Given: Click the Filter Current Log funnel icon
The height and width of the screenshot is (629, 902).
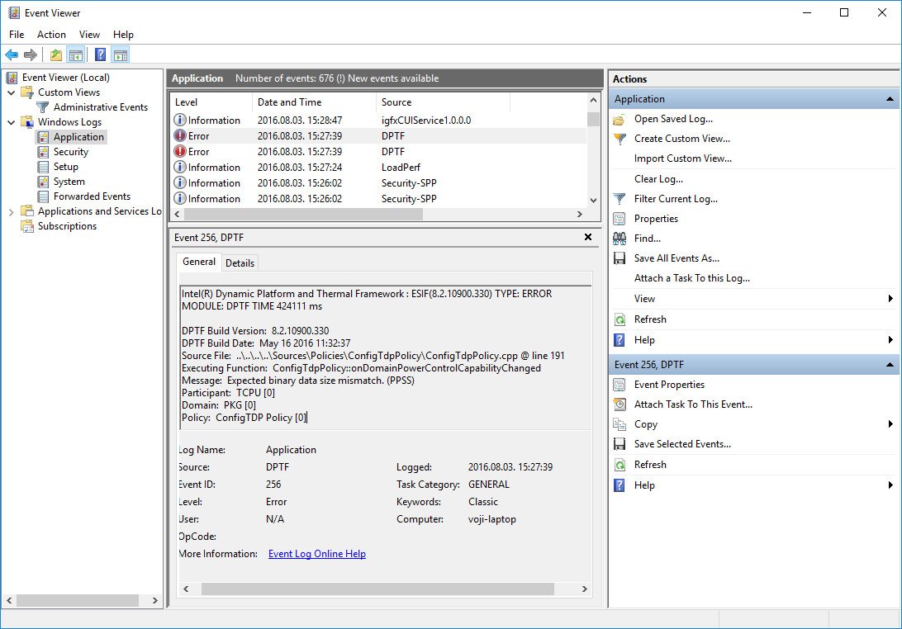Looking at the screenshot, I should 620,199.
